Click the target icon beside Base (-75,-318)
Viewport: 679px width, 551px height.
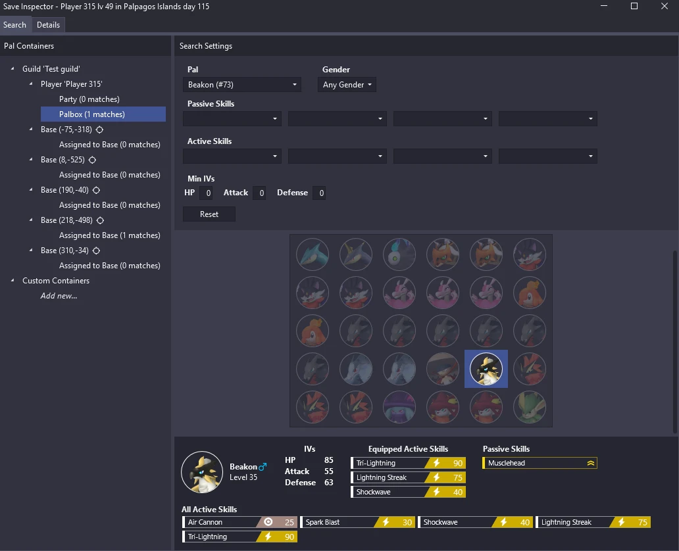tap(99, 130)
